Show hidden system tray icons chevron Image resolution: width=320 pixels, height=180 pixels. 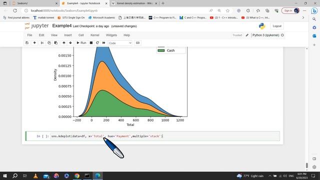[x=270, y=175]
